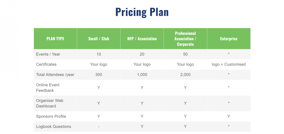Click the Professional Association / Corporate header

185,39
